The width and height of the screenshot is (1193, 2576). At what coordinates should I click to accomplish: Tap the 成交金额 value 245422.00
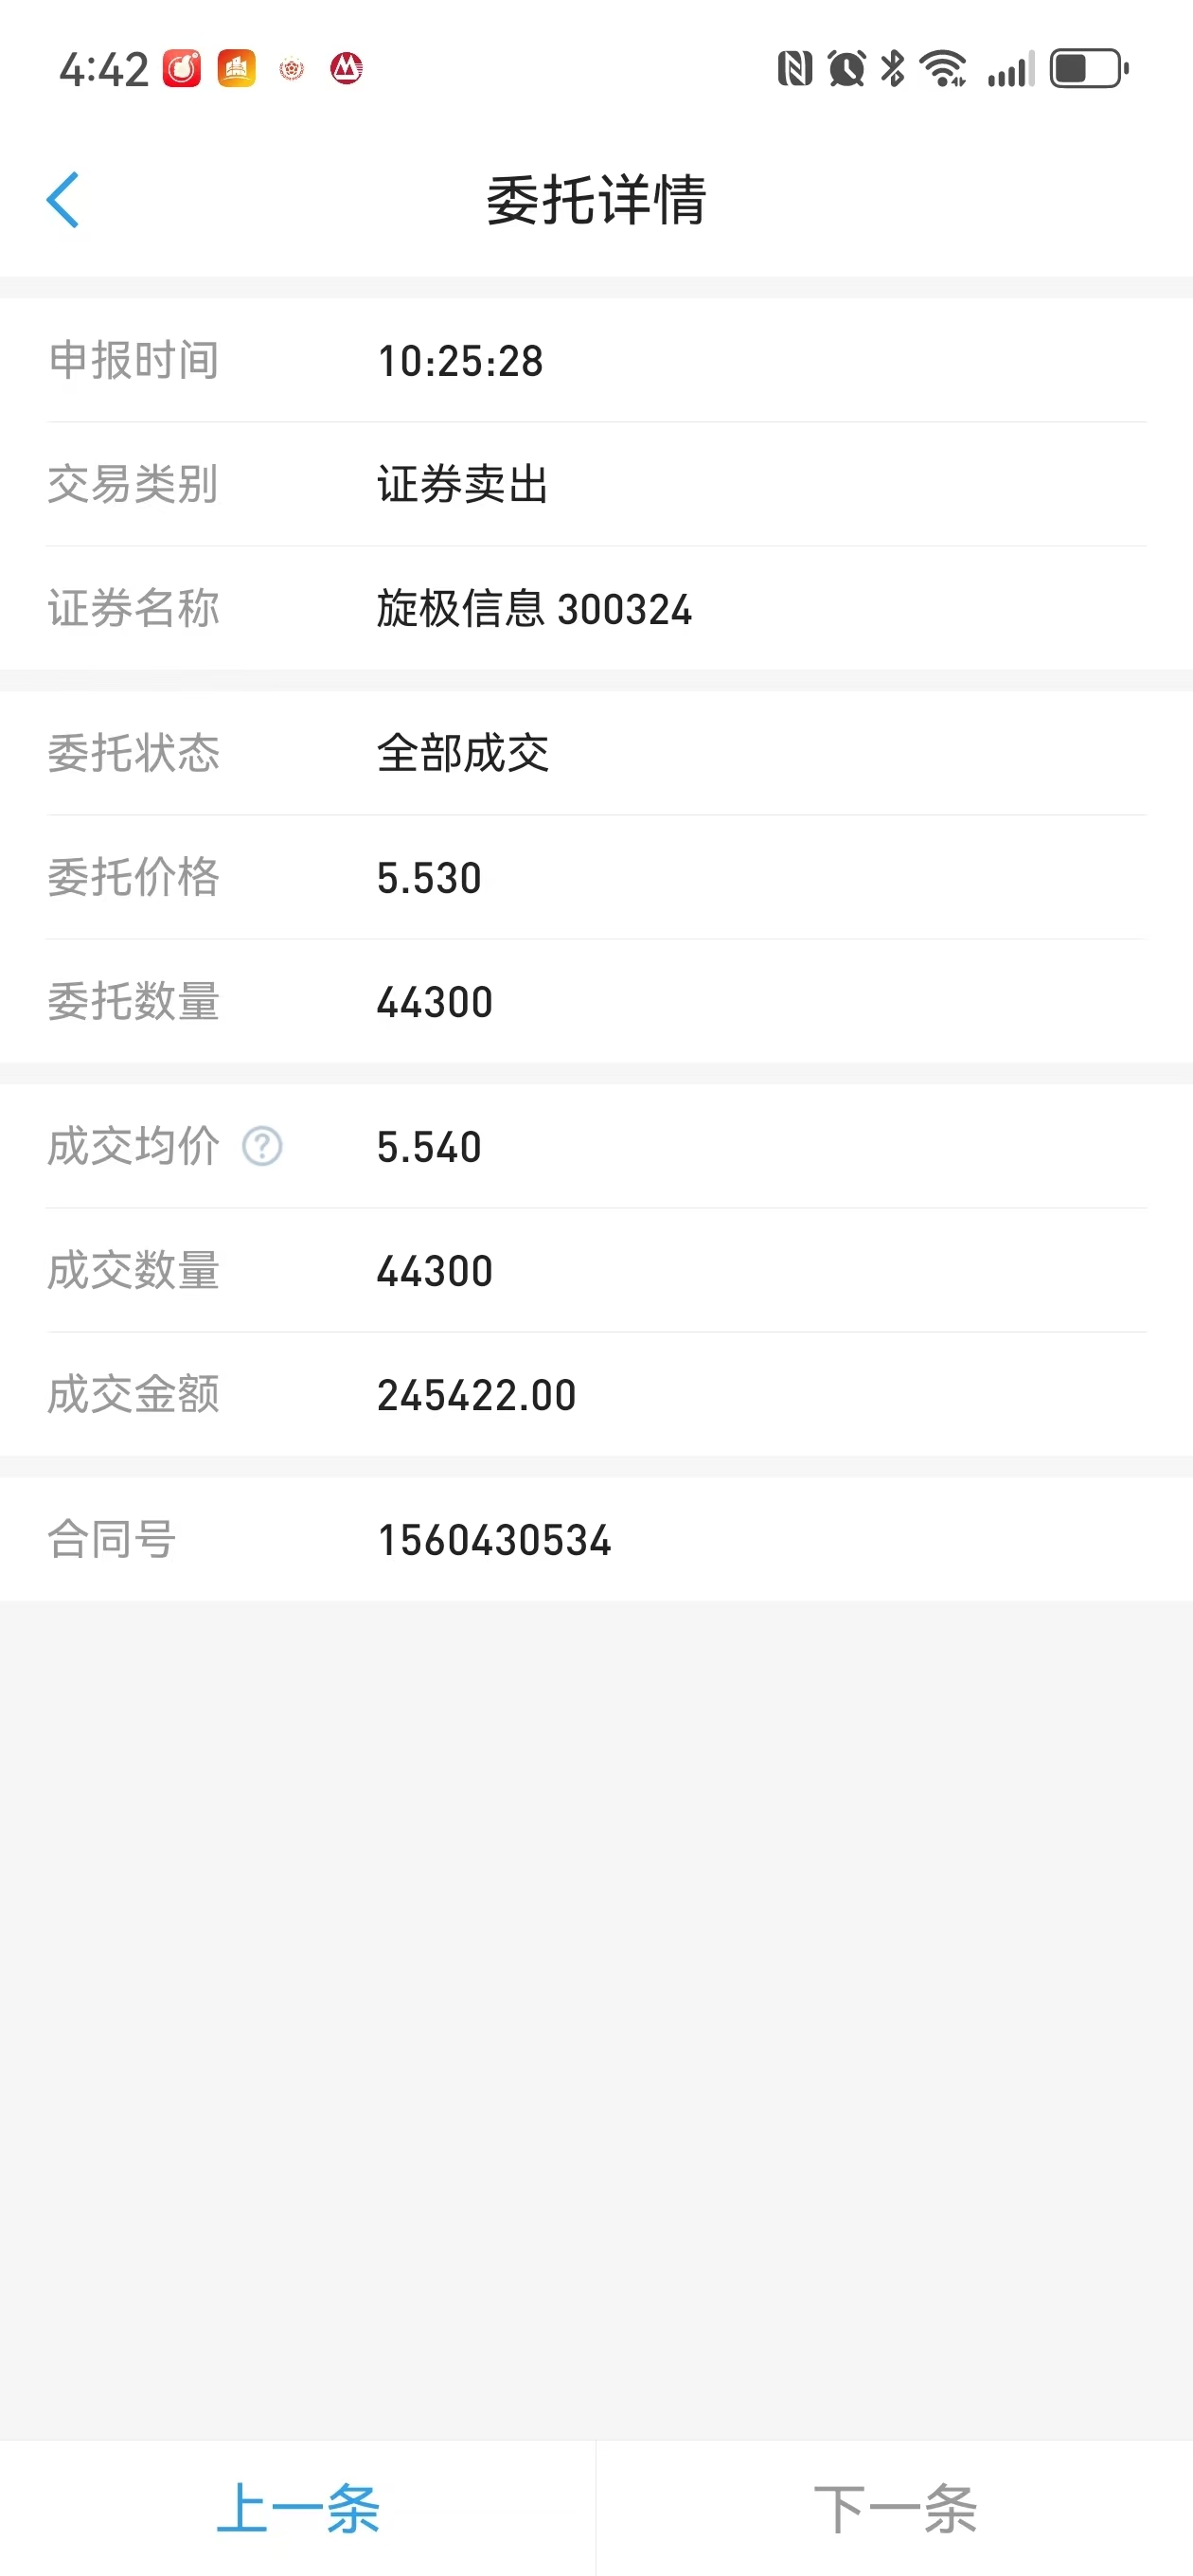point(477,1395)
